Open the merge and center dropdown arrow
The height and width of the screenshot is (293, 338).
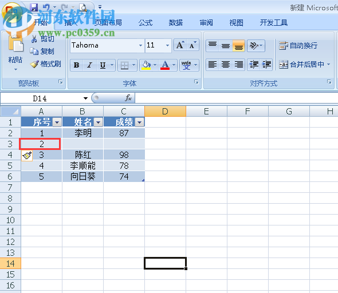[328, 64]
